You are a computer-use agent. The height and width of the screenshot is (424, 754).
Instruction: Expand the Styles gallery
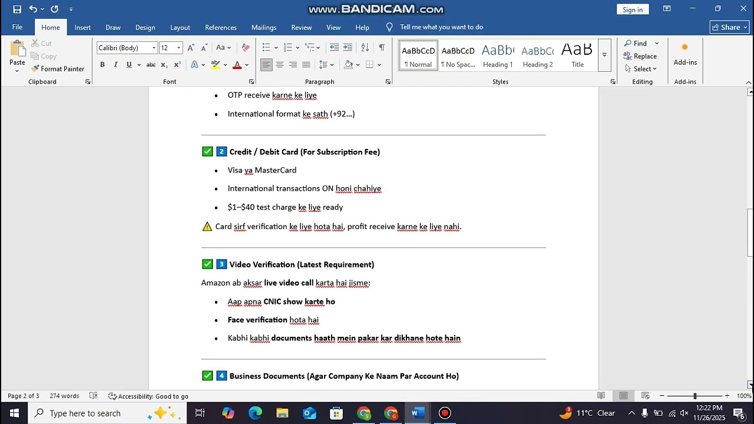[604, 55]
